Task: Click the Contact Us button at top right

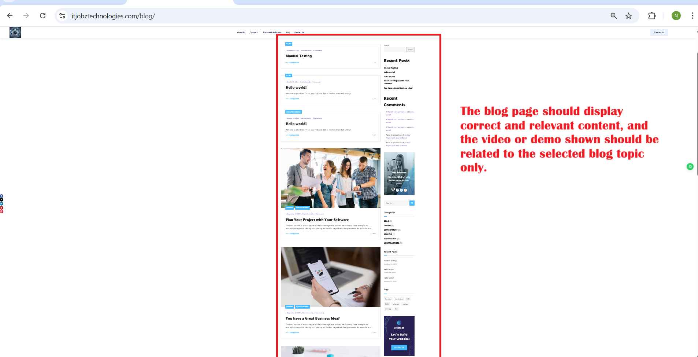Action: (659, 32)
